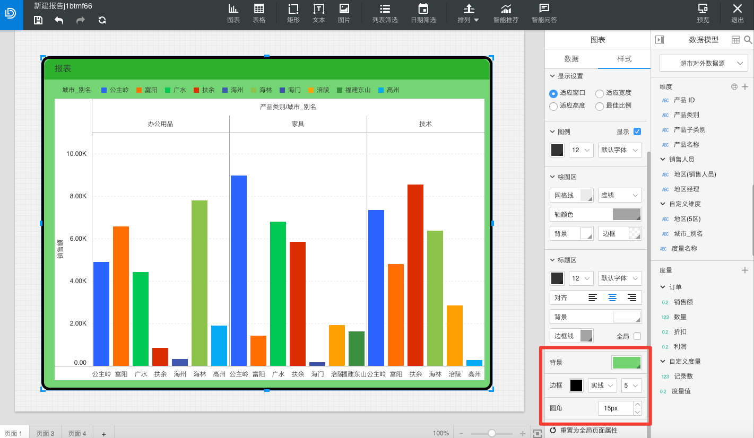Click the 圆角 radius input field
Viewport: 754px width, 438px height.
616,408
